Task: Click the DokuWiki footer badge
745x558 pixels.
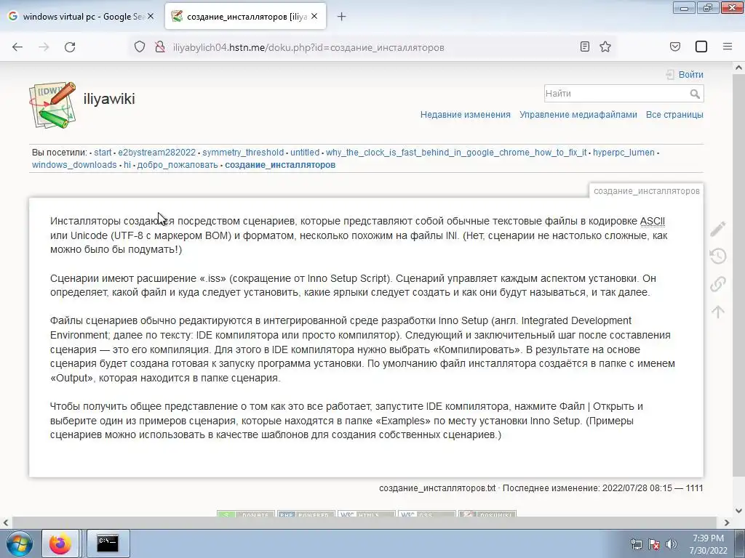Action: tap(487, 514)
